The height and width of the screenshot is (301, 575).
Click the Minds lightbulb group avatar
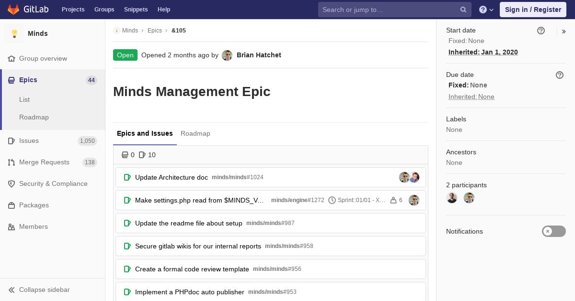pyautogui.click(x=14, y=33)
